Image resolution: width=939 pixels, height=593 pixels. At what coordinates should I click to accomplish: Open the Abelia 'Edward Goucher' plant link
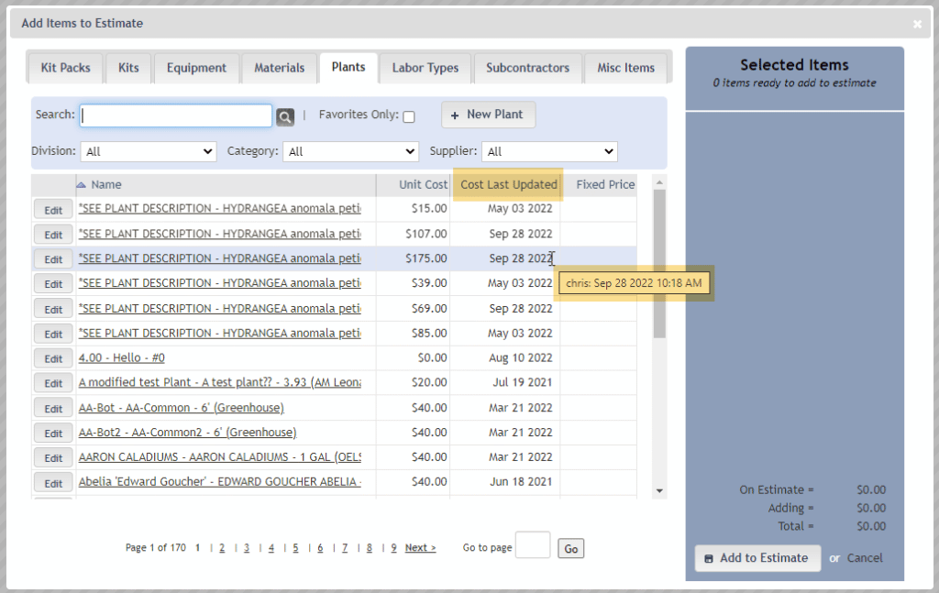click(220, 481)
